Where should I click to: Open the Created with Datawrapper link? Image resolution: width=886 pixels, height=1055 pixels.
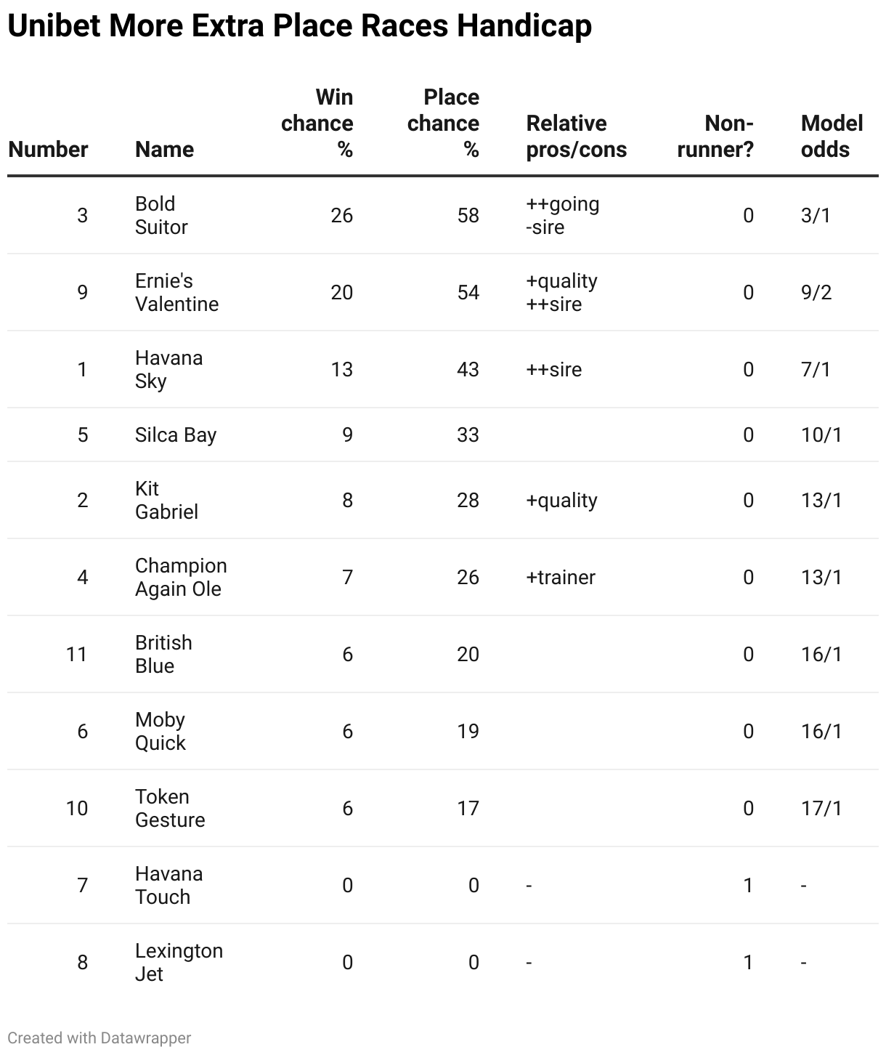[x=99, y=1038]
